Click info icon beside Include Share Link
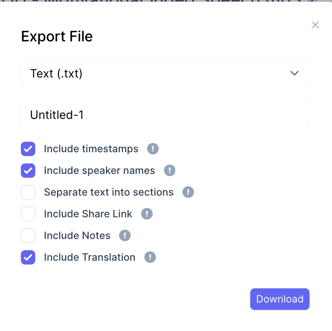This screenshot has height=331, width=332. (x=147, y=214)
